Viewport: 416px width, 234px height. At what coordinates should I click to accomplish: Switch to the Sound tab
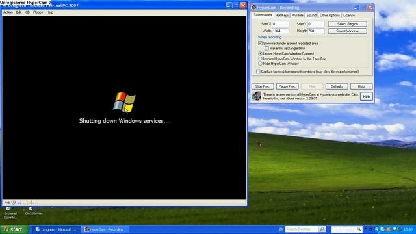pos(311,15)
